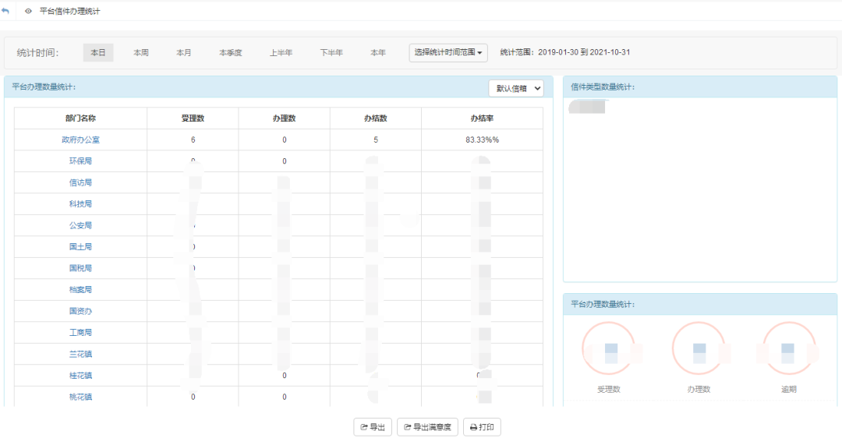The width and height of the screenshot is (842, 438).
Task: Expand the 默认信箱 mailbox selector
Action: tap(516, 89)
